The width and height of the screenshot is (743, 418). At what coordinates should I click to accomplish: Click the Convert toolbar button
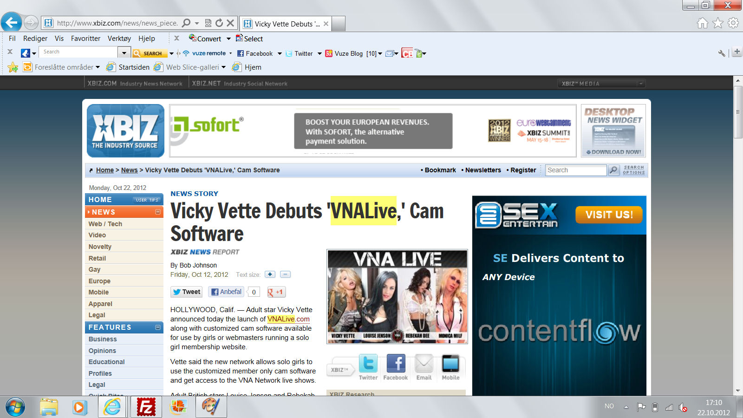(x=205, y=39)
